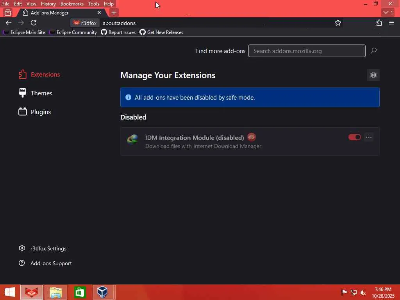Click the network tray icon
Viewport: 400px width, 300px height.
[x=354, y=292]
